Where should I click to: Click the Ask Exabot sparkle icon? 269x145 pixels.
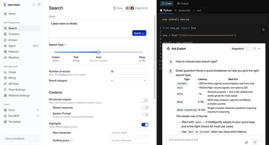pyautogui.click(x=168, y=49)
